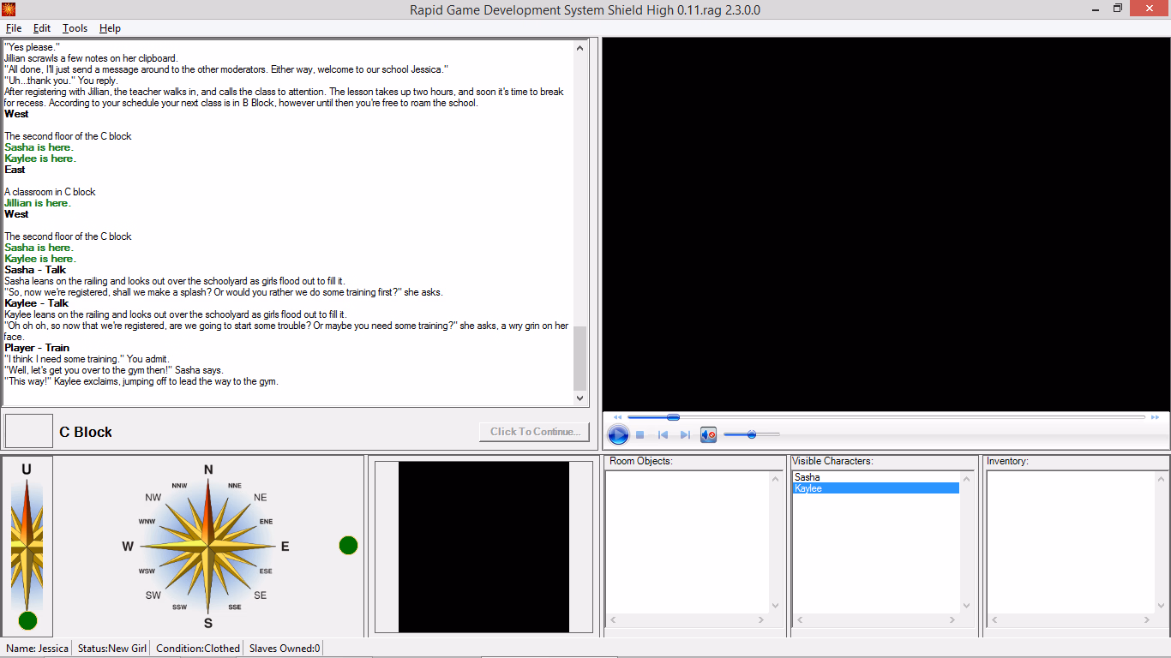The height and width of the screenshot is (658, 1171).
Task: Click Visible Characters horizontal scrollbar right arrow
Action: [x=952, y=620]
